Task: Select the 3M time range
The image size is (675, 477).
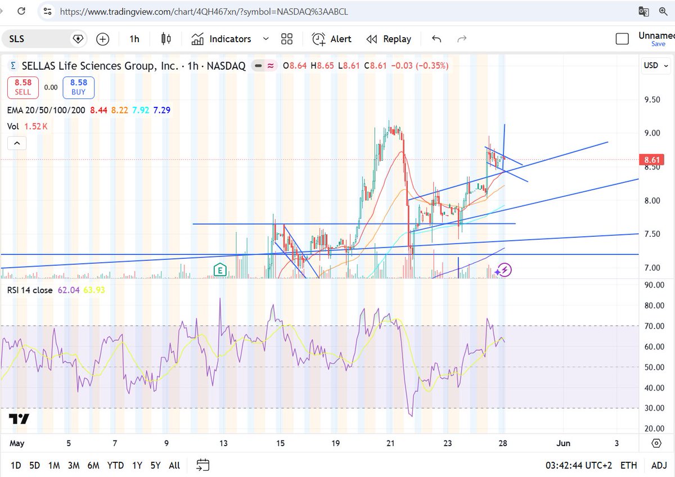Action: coord(73,465)
